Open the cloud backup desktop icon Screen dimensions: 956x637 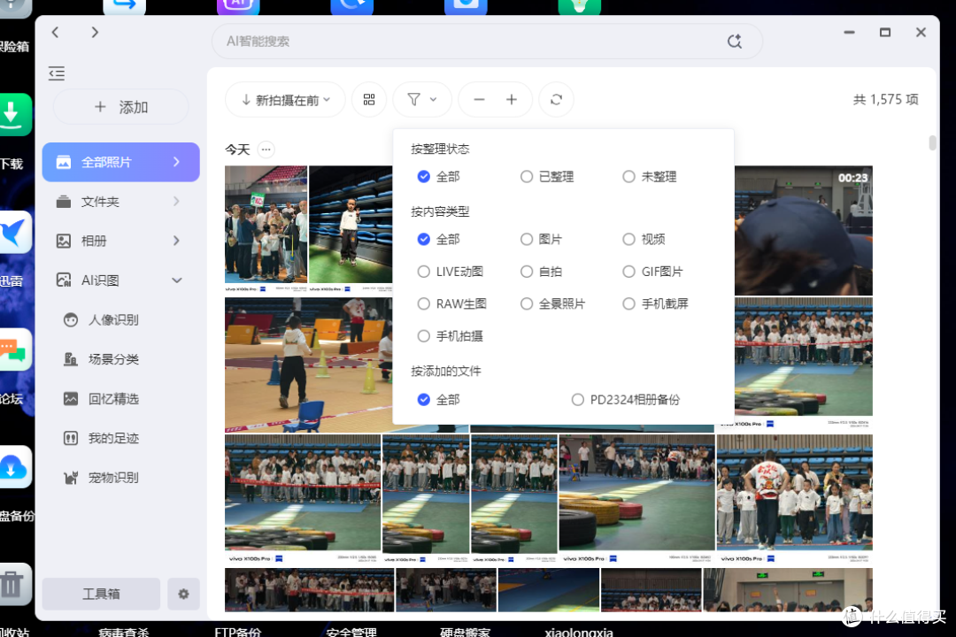click(15, 467)
